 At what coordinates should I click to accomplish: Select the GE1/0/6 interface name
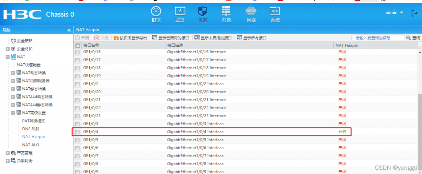91,148
